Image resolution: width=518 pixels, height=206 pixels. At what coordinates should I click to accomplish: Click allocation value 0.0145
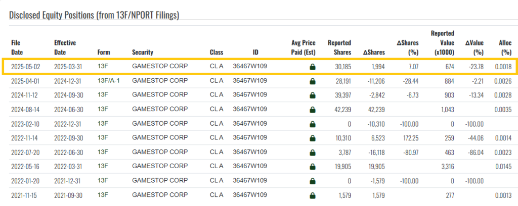pyautogui.click(x=503, y=167)
